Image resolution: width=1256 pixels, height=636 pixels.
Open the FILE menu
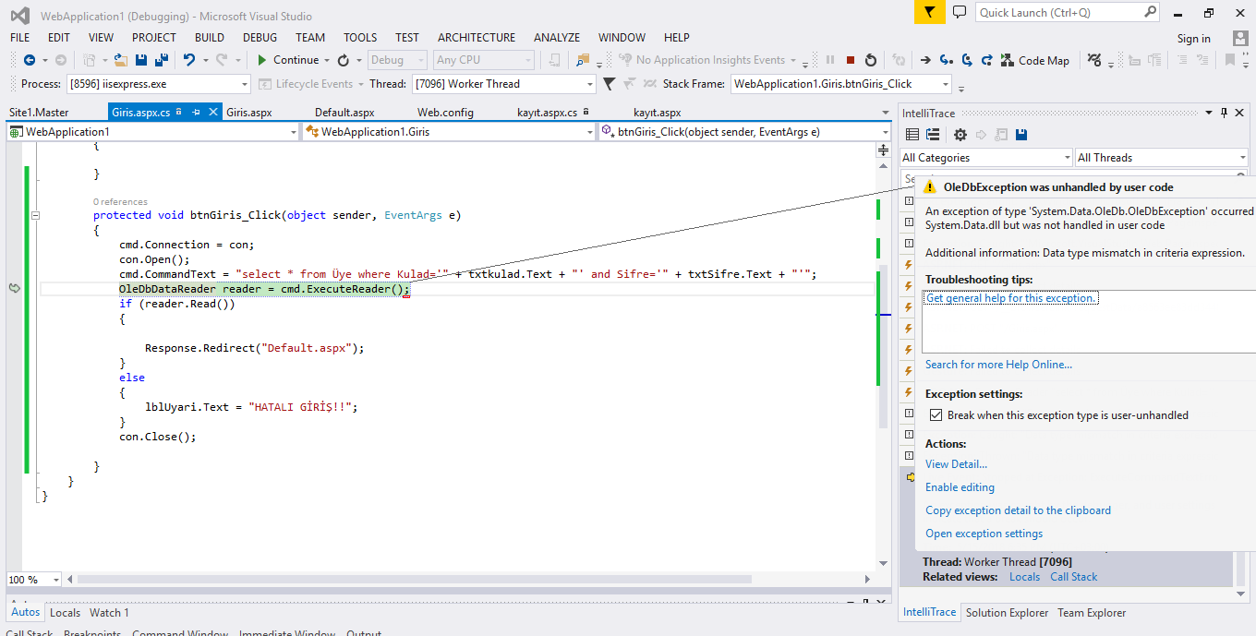point(19,38)
